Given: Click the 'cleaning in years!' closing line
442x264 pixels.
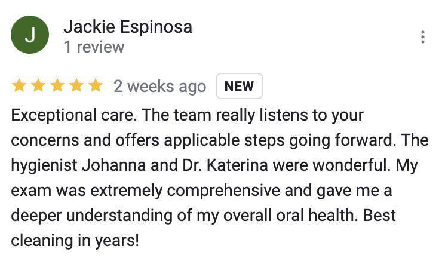Looking at the screenshot, I should coord(75,241).
